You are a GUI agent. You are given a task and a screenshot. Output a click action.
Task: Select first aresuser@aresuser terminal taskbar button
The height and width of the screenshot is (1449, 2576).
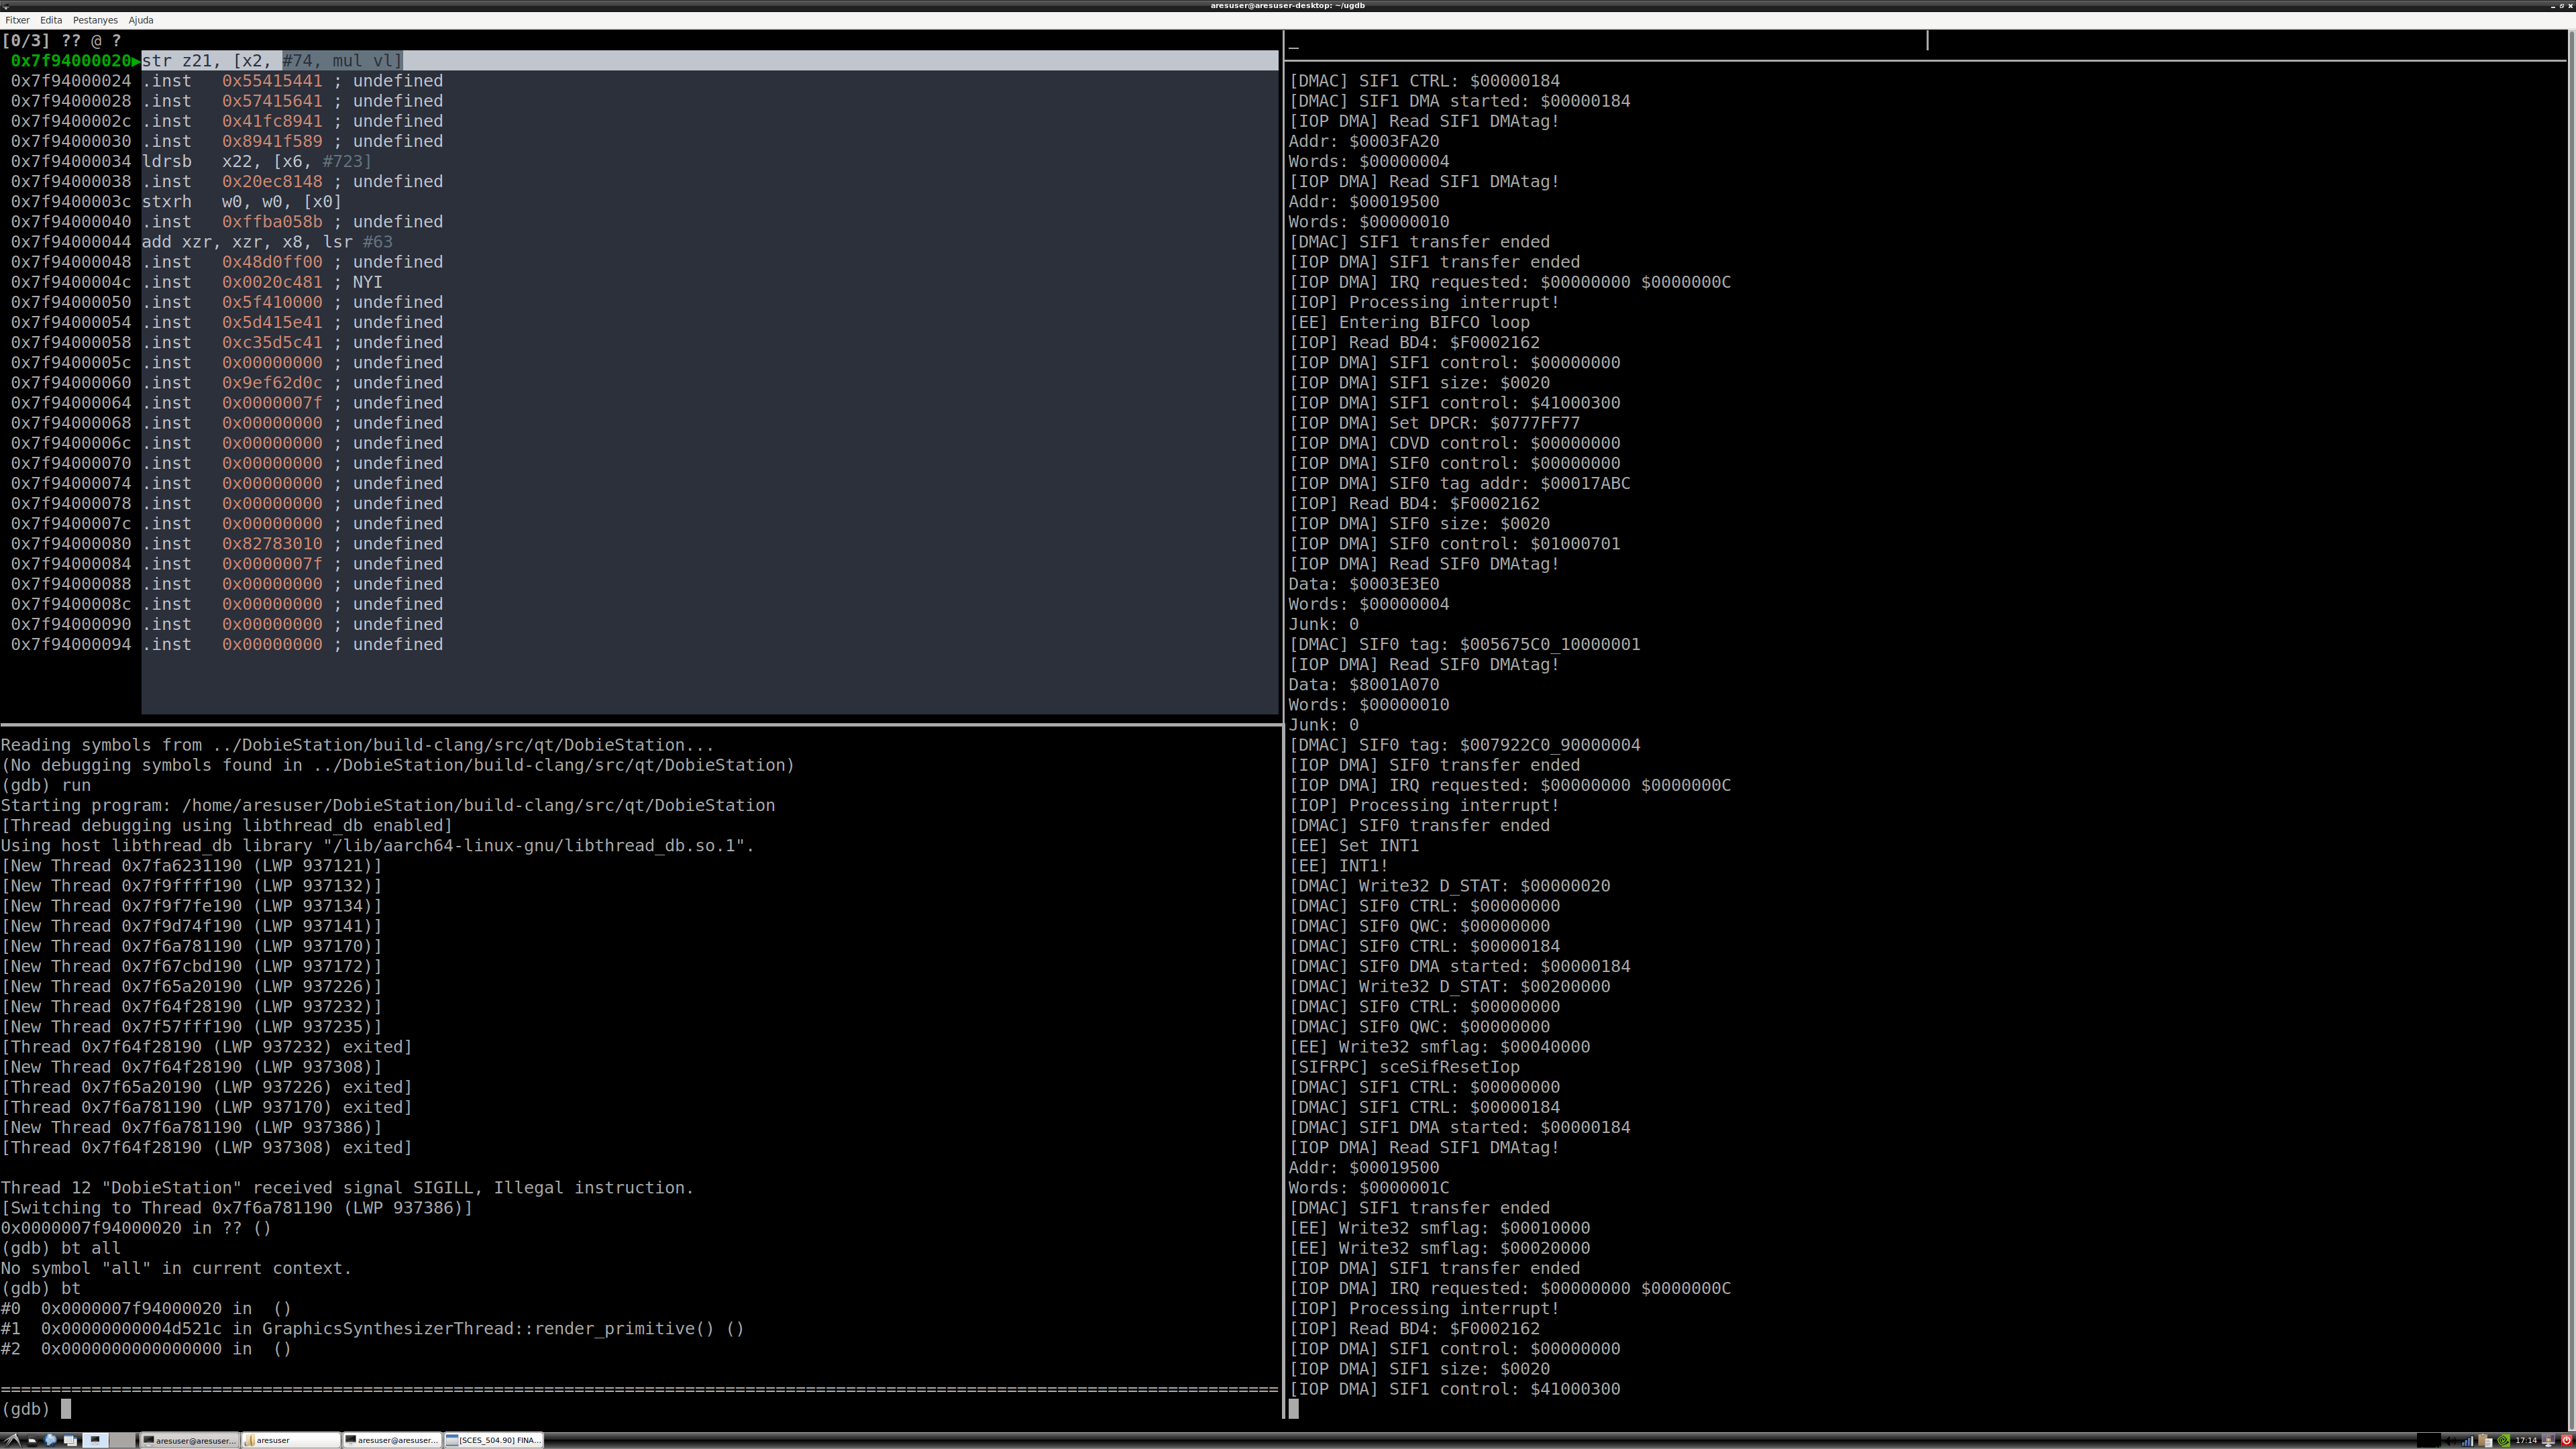point(189,1440)
